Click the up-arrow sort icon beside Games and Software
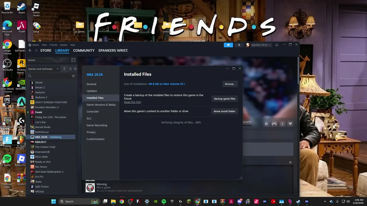The width and height of the screenshot is (367, 206). (64, 69)
